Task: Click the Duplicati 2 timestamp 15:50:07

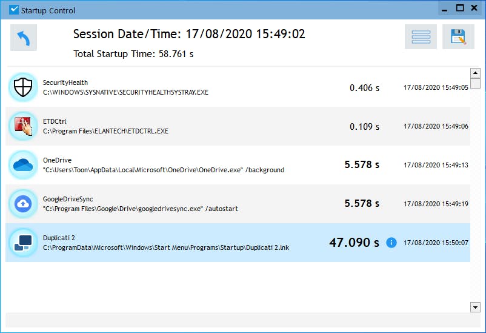Action: click(436, 243)
